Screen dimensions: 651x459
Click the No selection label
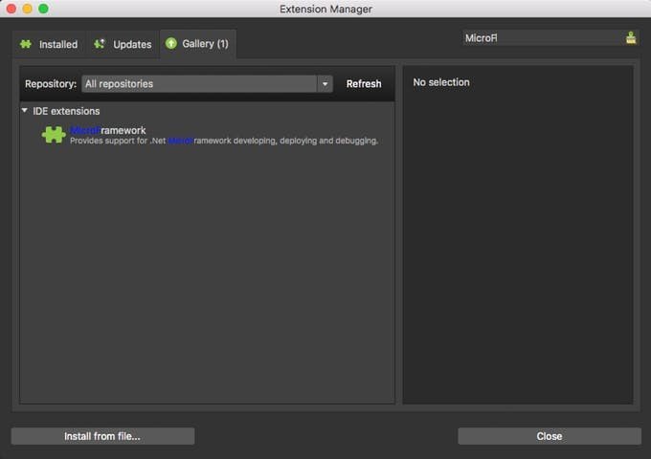(441, 82)
